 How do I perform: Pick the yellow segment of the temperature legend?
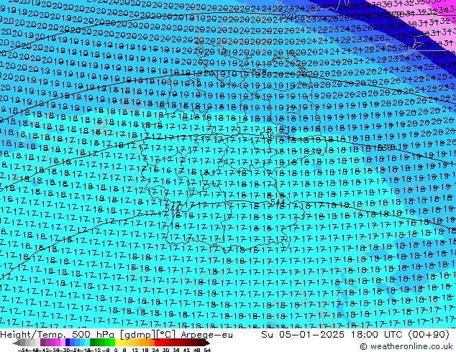pyautogui.click(x=117, y=343)
